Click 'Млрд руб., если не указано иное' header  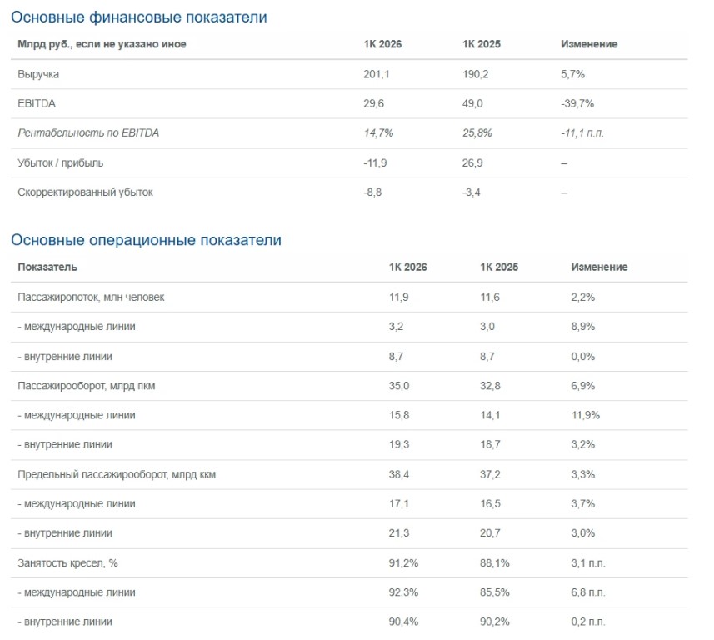point(102,44)
